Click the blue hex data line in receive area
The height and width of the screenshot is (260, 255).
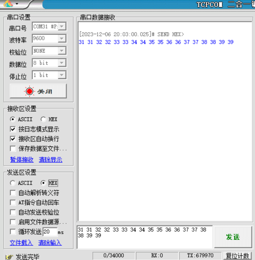pyautogui.click(x=156, y=42)
